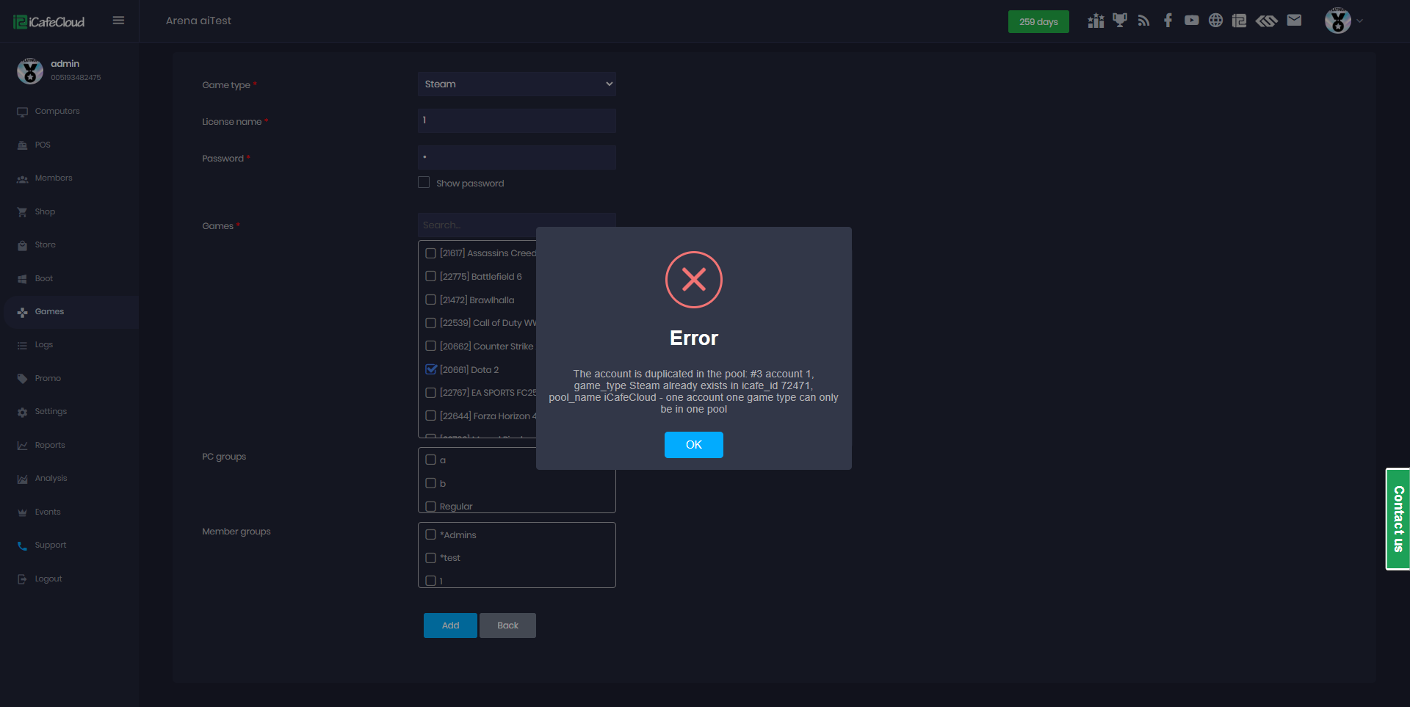Focus the License name input field
This screenshot has height=707, width=1410.
(517, 120)
